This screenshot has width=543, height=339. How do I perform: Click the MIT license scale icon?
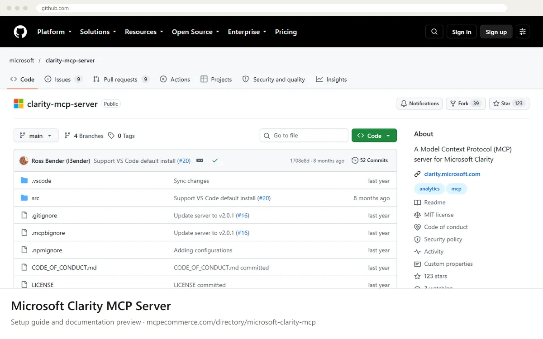tap(417, 215)
